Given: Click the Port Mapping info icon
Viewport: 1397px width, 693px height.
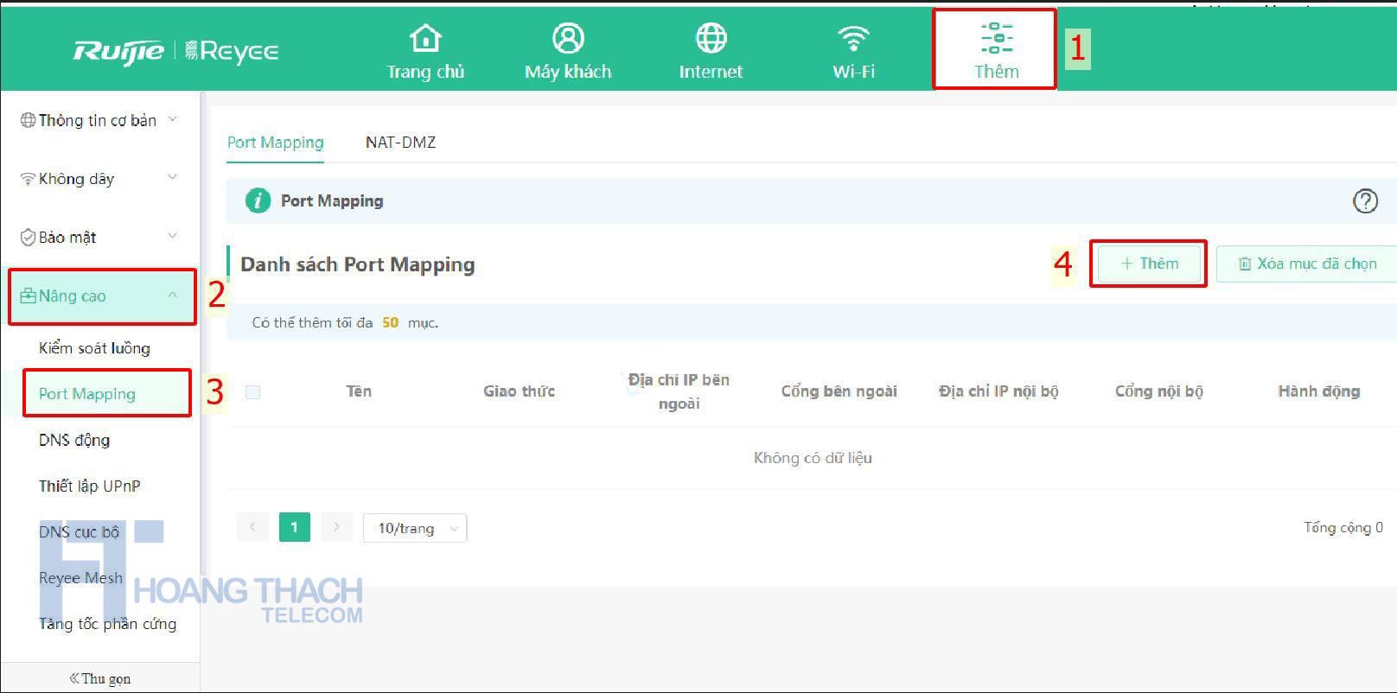Looking at the screenshot, I should [x=258, y=200].
